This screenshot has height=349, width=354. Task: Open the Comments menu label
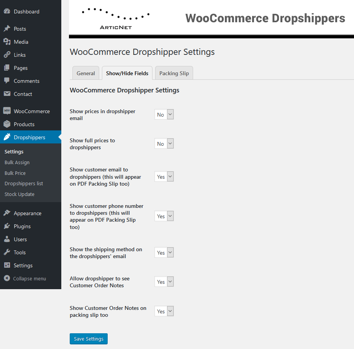coord(27,81)
